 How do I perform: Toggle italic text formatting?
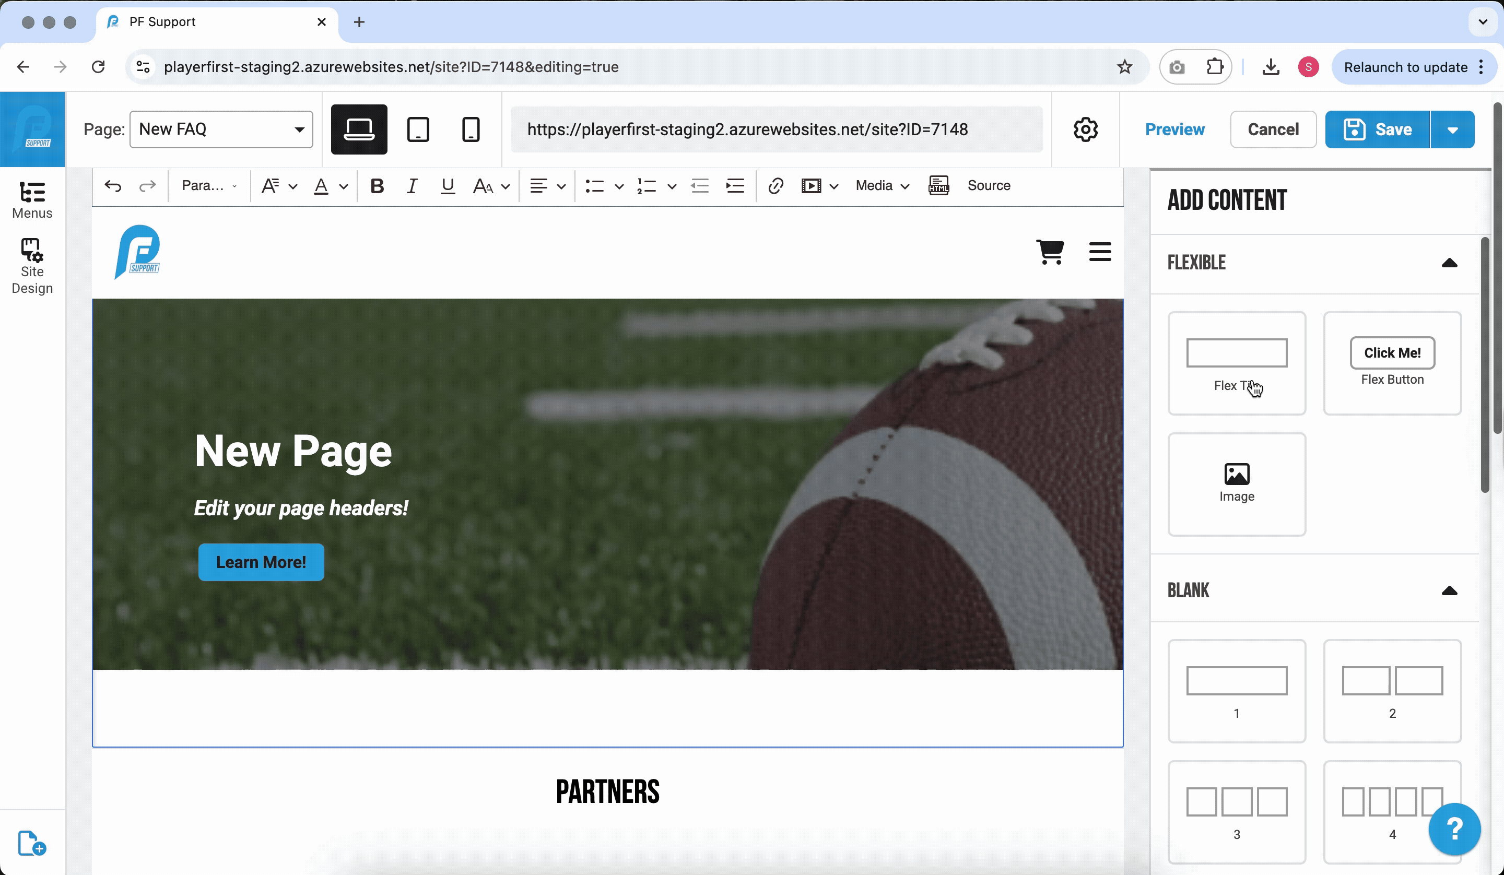412,186
